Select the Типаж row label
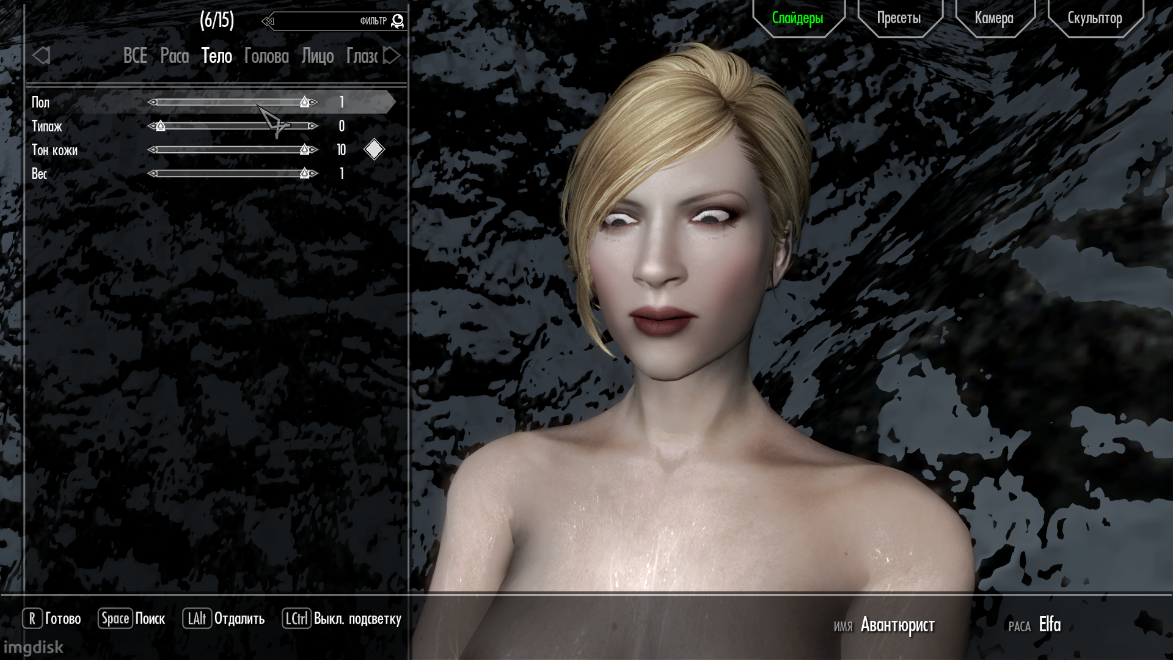 point(47,127)
